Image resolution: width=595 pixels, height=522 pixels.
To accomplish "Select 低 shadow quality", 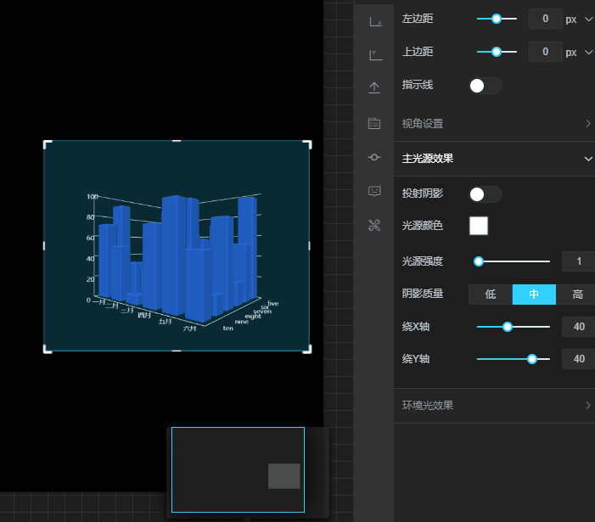I will pyautogui.click(x=491, y=295).
